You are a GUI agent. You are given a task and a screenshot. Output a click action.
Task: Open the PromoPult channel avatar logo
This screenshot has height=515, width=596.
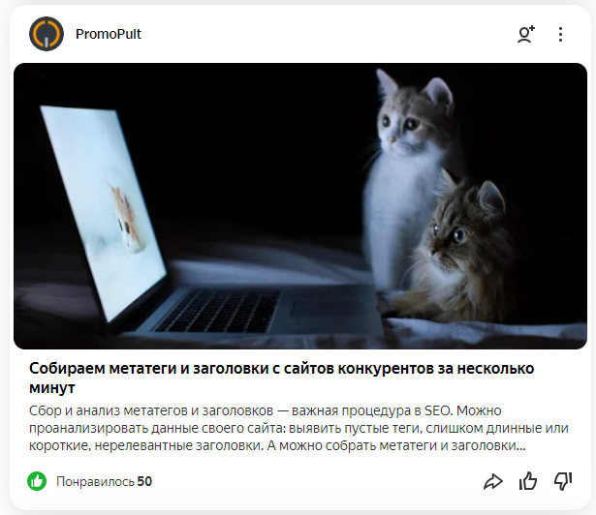47,34
